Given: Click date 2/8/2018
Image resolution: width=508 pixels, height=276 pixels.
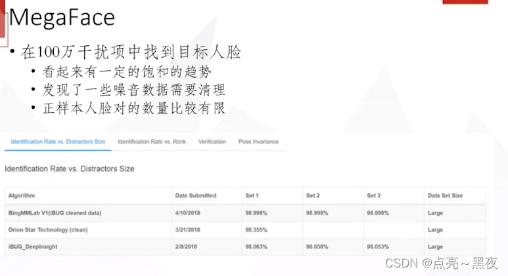Looking at the screenshot, I should coord(186,246).
